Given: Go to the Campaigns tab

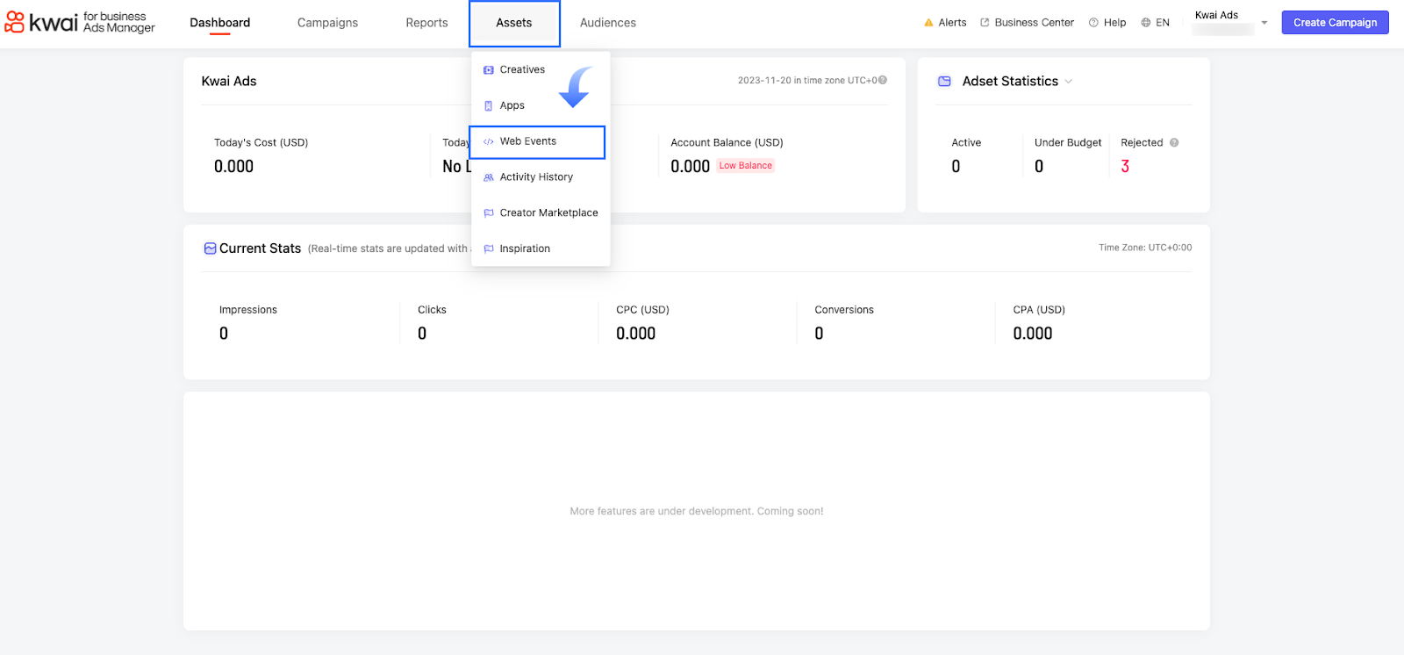Looking at the screenshot, I should tap(327, 23).
